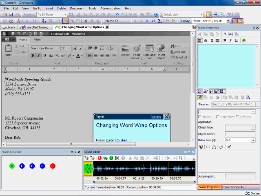The height and width of the screenshot is (196, 261).
Task: Open the 'Details view' dropdown
Action: [x=201, y=15]
